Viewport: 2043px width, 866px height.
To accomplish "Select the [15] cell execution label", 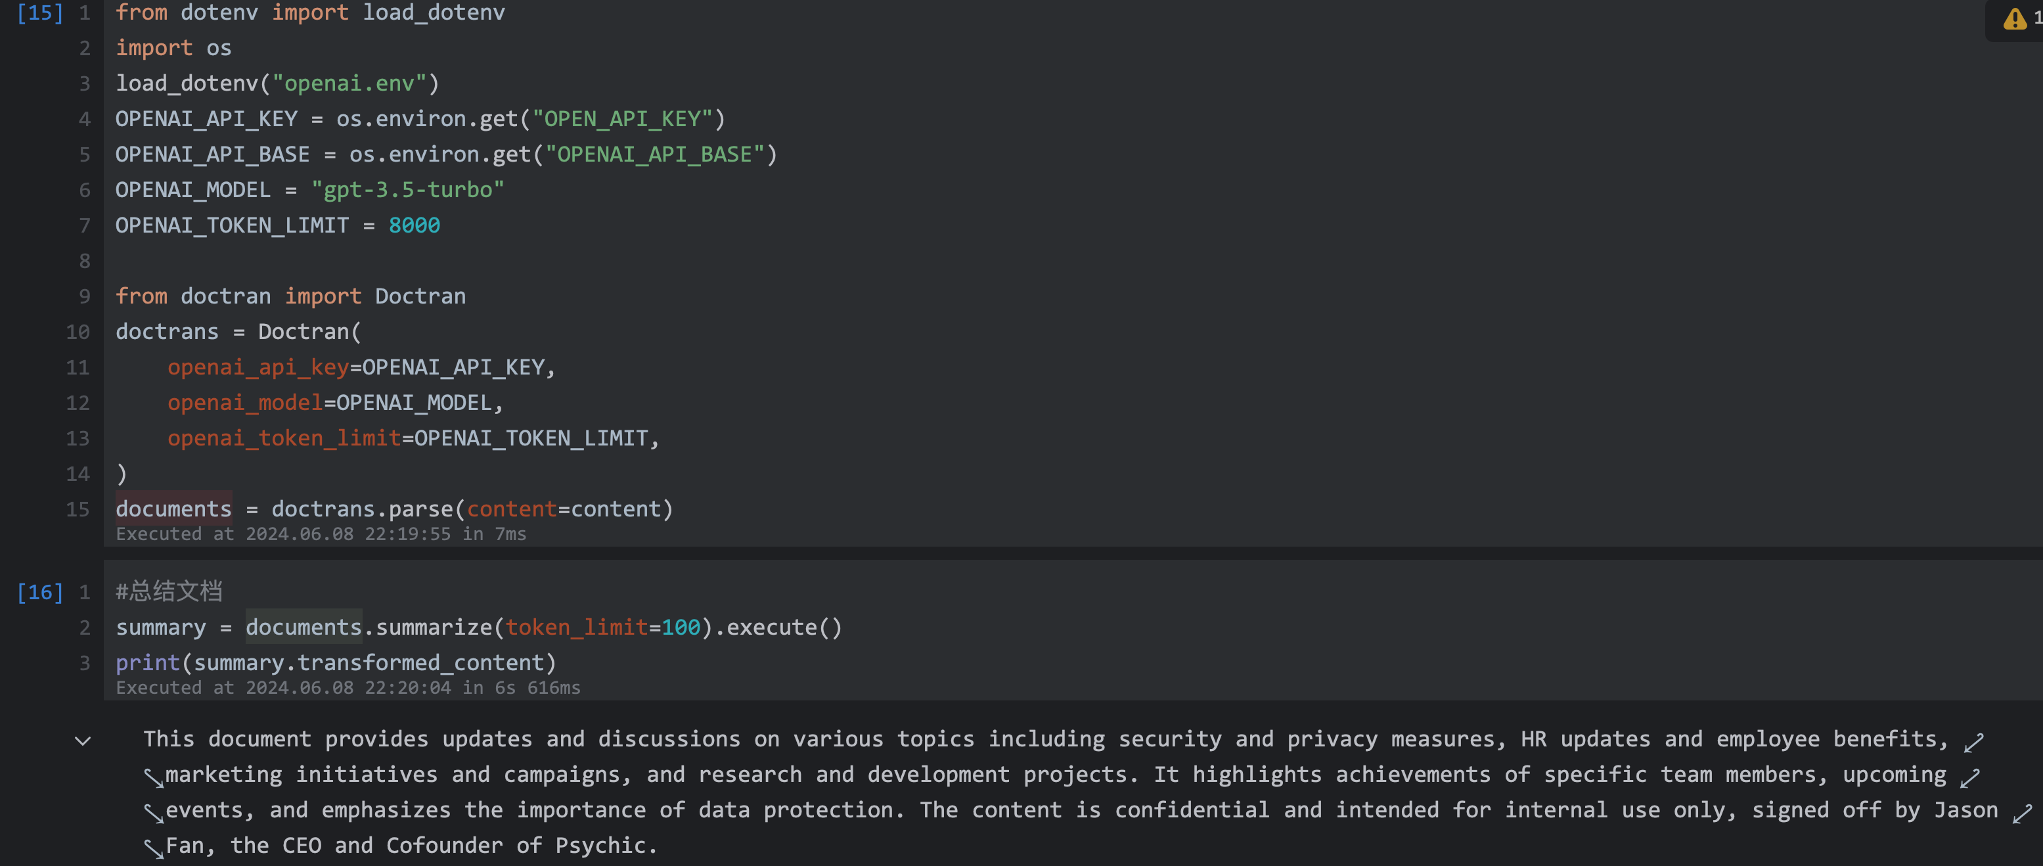I will pyautogui.click(x=39, y=14).
